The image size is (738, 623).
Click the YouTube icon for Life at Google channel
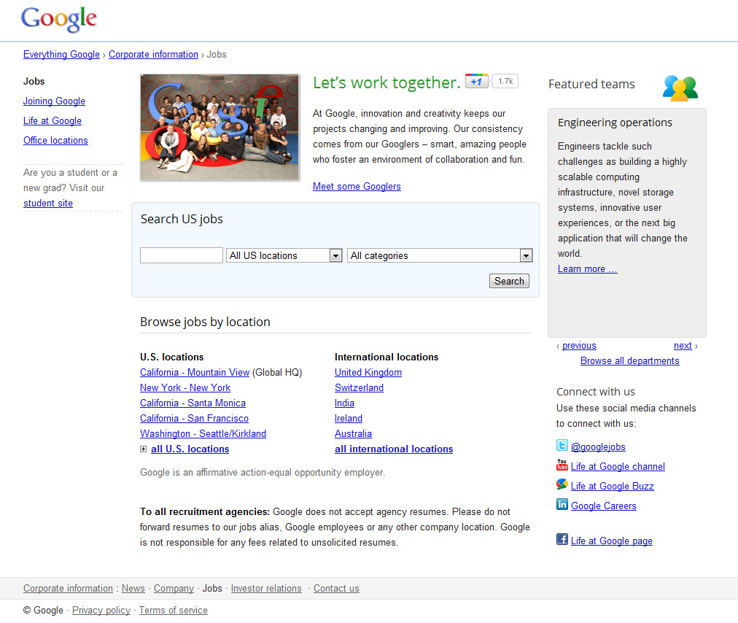tap(562, 465)
